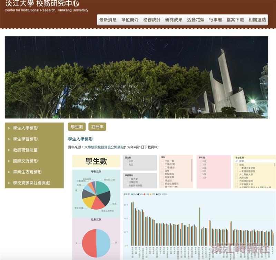
Task: Click the 學校名稱 search field
Action: click(x=255, y=161)
